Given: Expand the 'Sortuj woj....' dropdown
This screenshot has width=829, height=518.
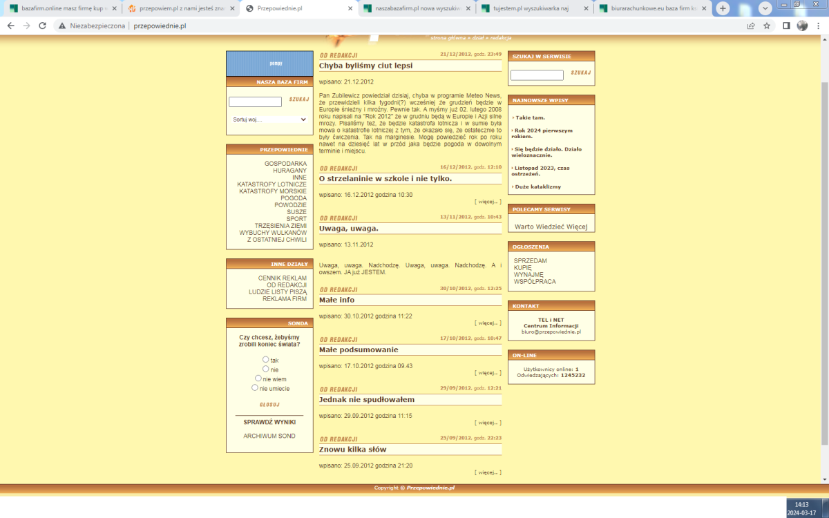Looking at the screenshot, I should (x=269, y=119).
